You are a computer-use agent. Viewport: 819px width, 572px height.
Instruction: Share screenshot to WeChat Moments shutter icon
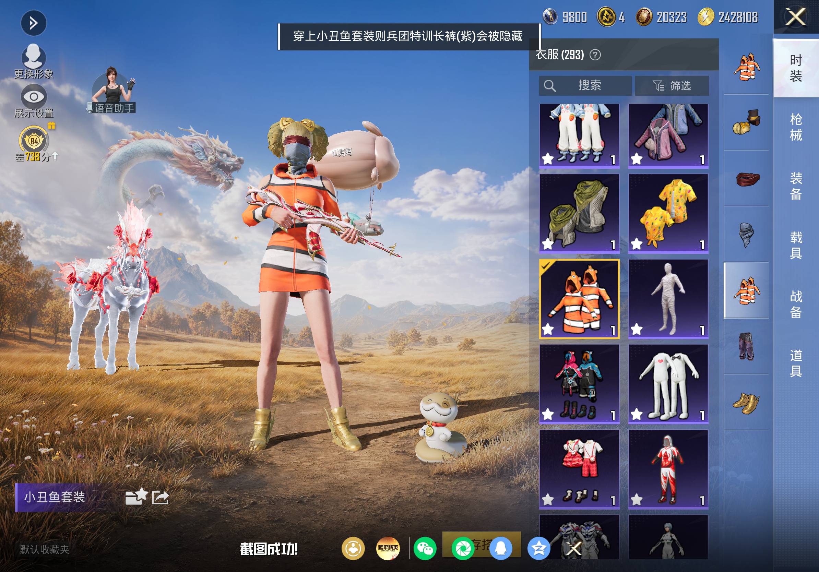pyautogui.click(x=463, y=548)
